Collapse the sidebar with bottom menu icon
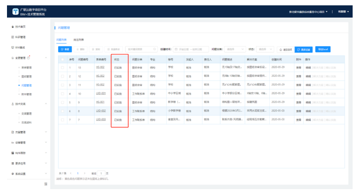358x195 pixels. tap(46, 184)
